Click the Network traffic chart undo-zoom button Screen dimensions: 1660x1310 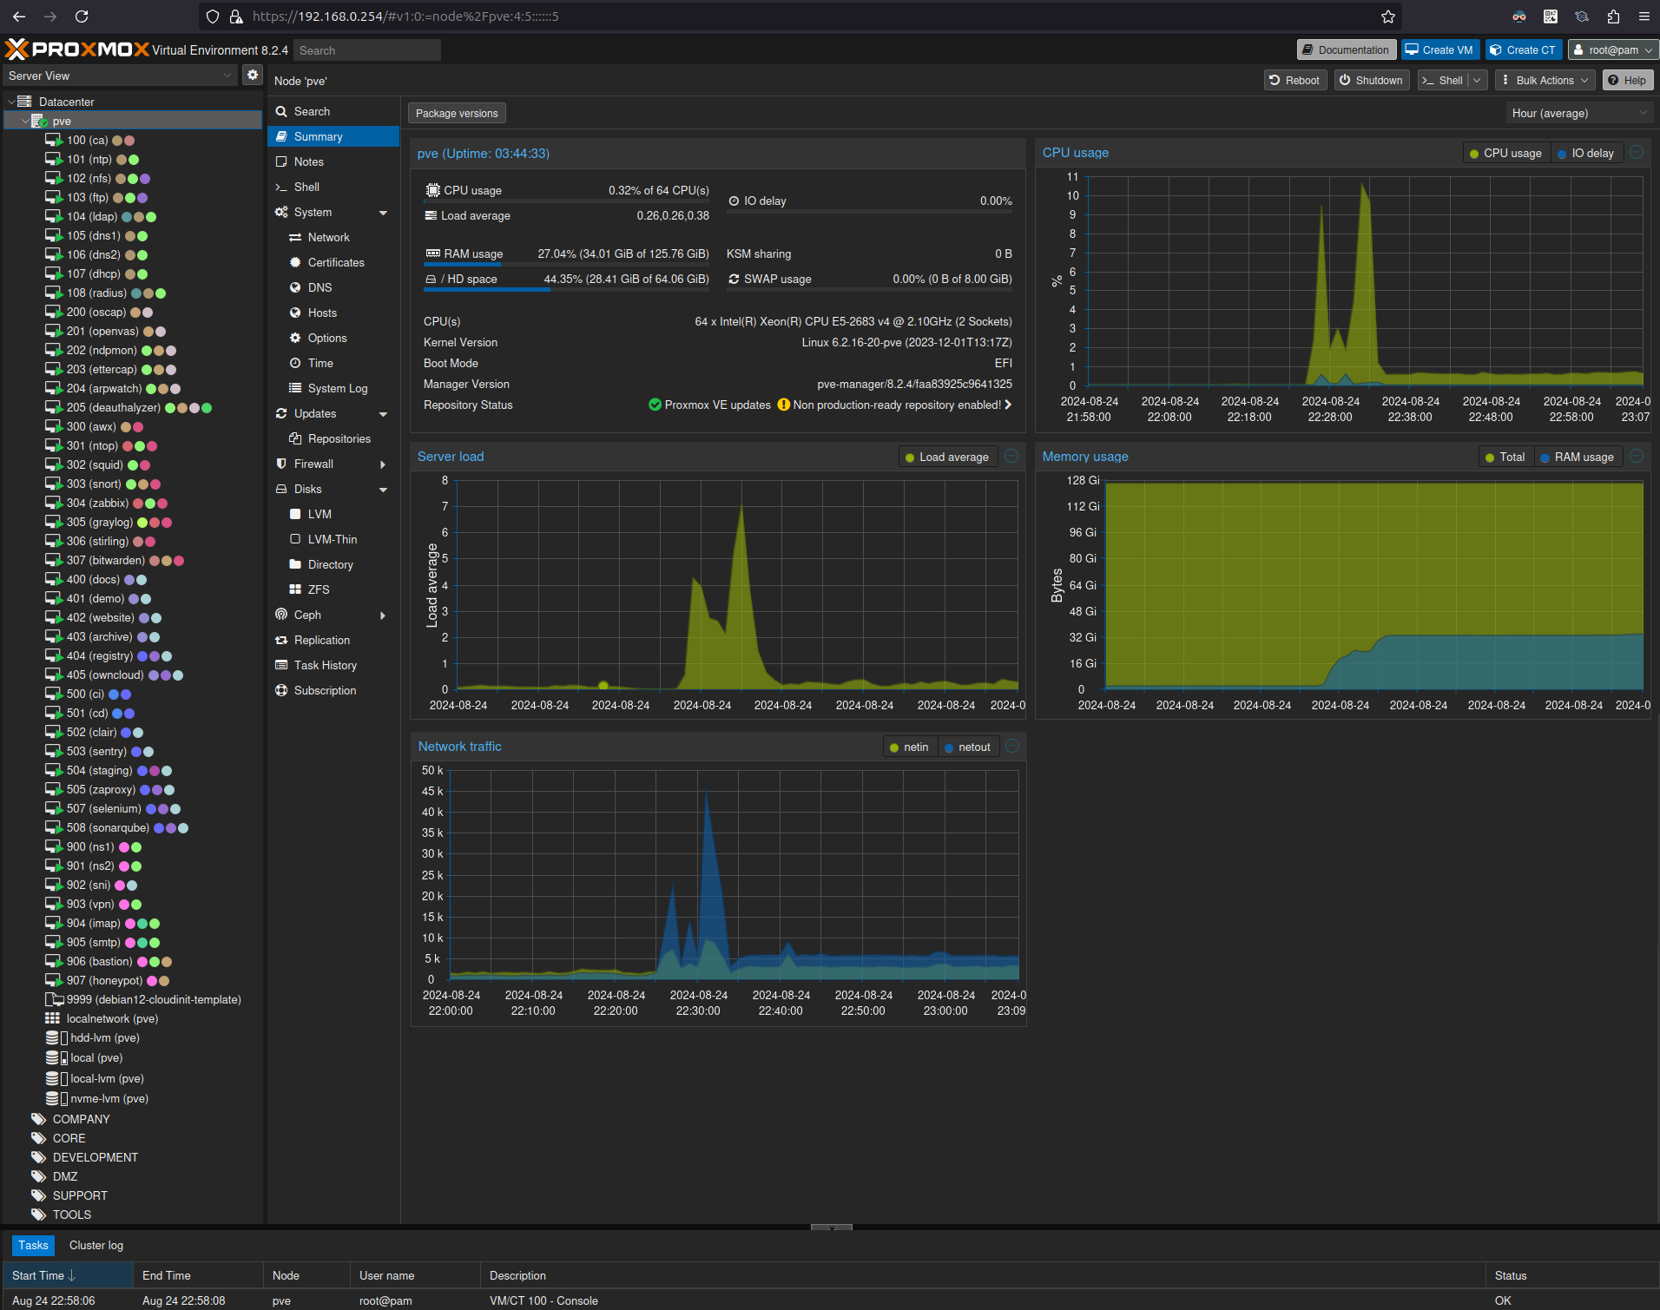coord(1012,747)
